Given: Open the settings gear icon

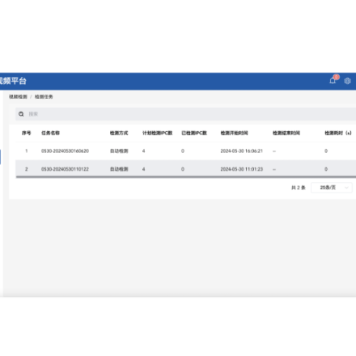Looking at the screenshot, I should click(347, 81).
